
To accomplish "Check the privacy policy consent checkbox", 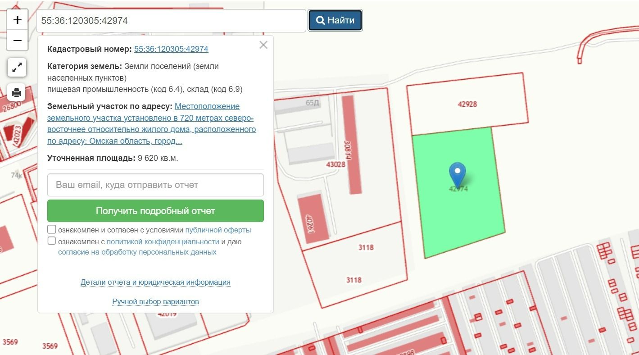I will [52, 241].
